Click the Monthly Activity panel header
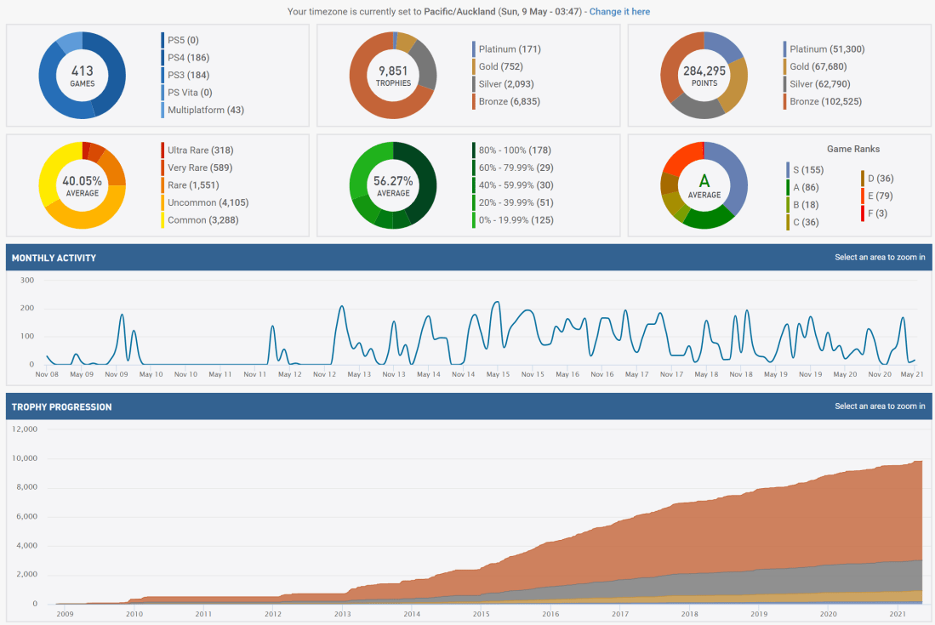 click(x=54, y=258)
